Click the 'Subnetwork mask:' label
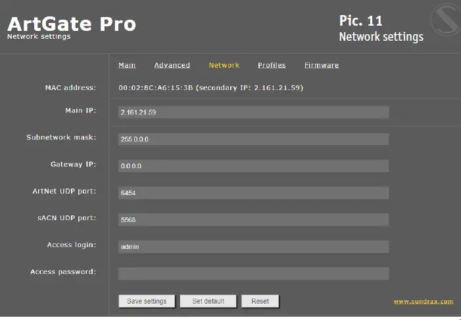The width and height of the screenshot is (461, 320). (61, 137)
